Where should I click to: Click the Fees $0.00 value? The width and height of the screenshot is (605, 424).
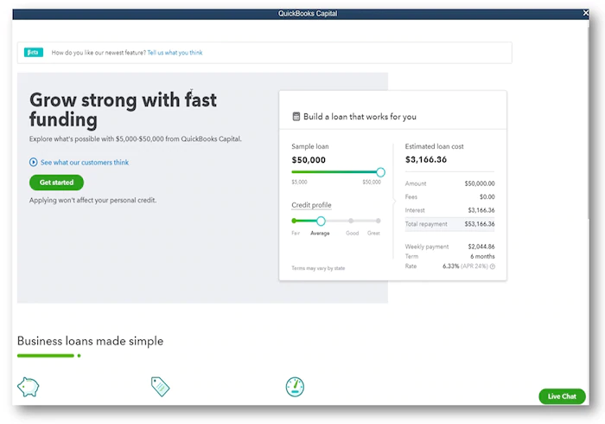(487, 197)
